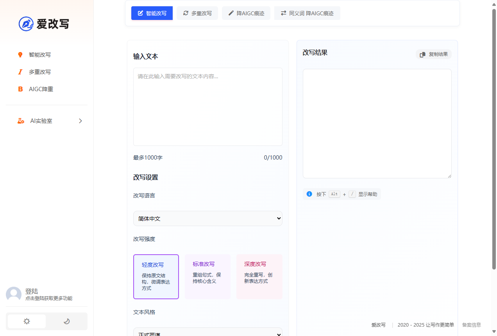Switch to the 多重改写 top tab
This screenshot has width=497, height=336.
pos(197,13)
